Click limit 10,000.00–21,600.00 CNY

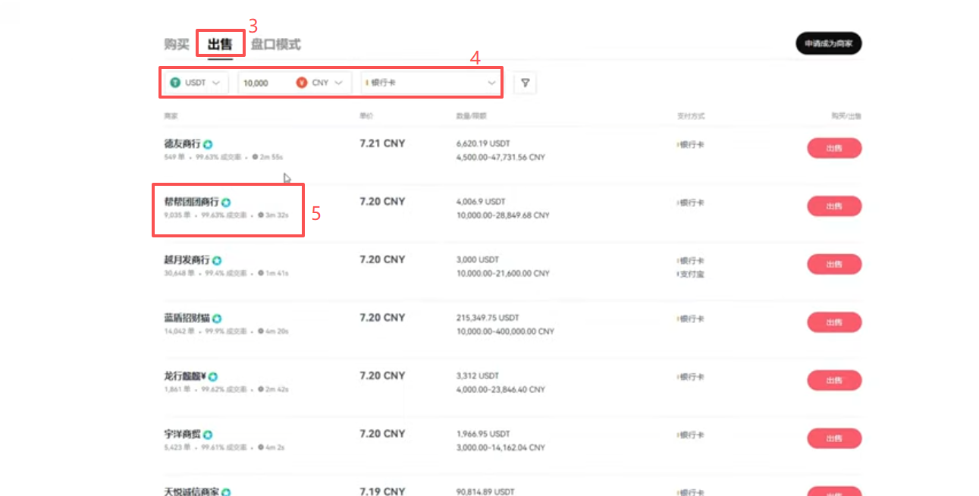click(503, 274)
